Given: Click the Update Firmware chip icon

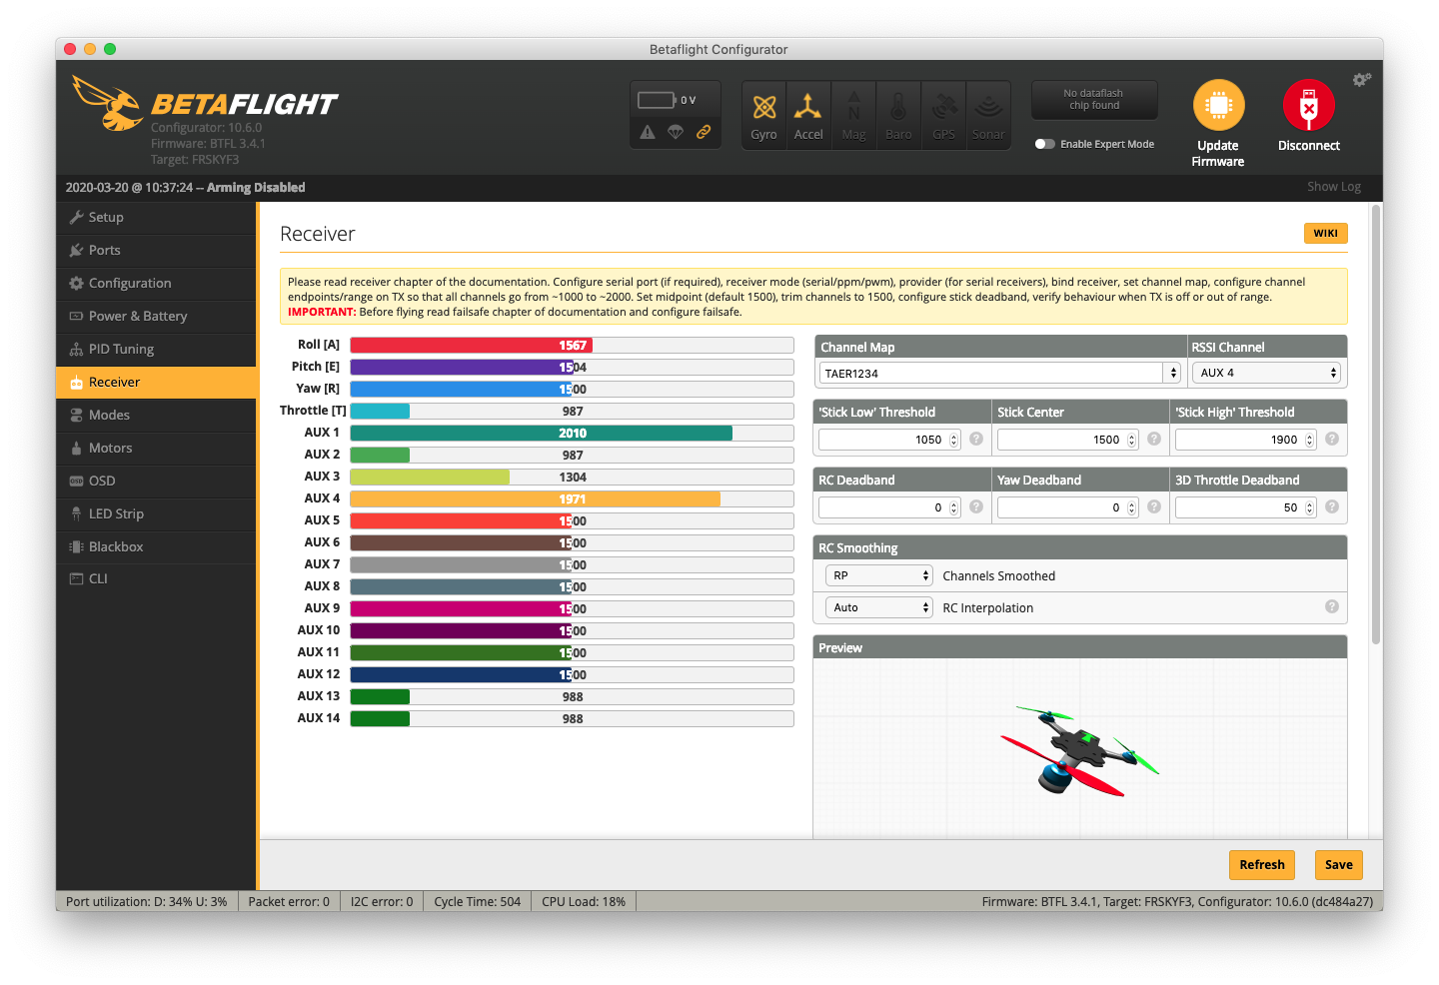Looking at the screenshot, I should pos(1218,105).
